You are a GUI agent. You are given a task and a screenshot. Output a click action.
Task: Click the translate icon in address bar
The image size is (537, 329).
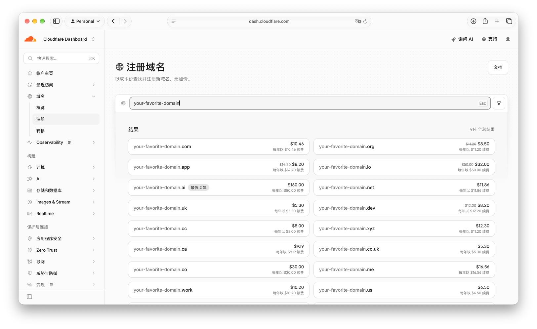click(358, 21)
